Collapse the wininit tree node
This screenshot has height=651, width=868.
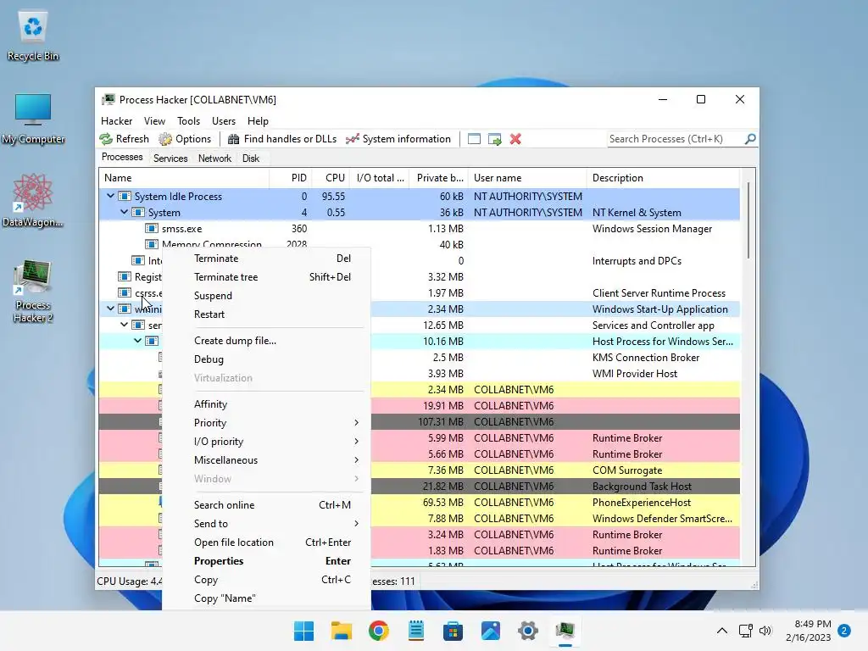(111, 309)
